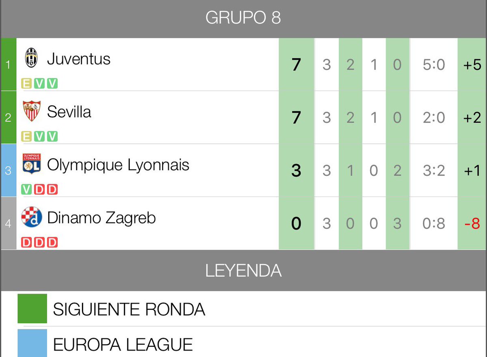Click the Dinamo Zagreb crest icon
Viewport: 487px width, 357px height.
[31, 218]
